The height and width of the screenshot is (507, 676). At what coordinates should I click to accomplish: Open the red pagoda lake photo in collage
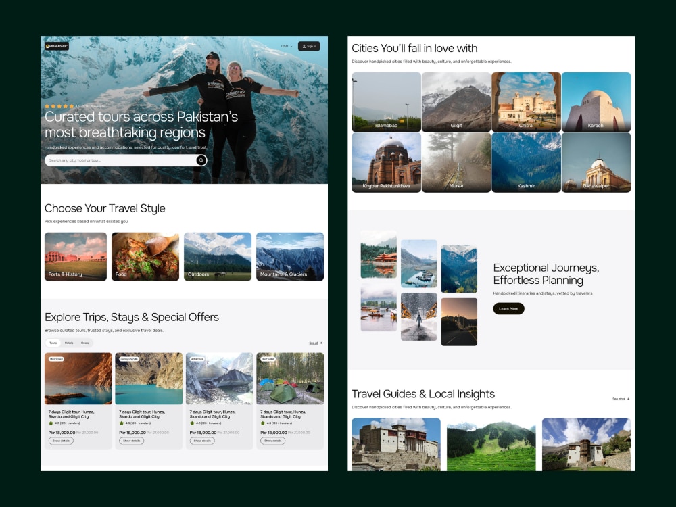click(379, 254)
